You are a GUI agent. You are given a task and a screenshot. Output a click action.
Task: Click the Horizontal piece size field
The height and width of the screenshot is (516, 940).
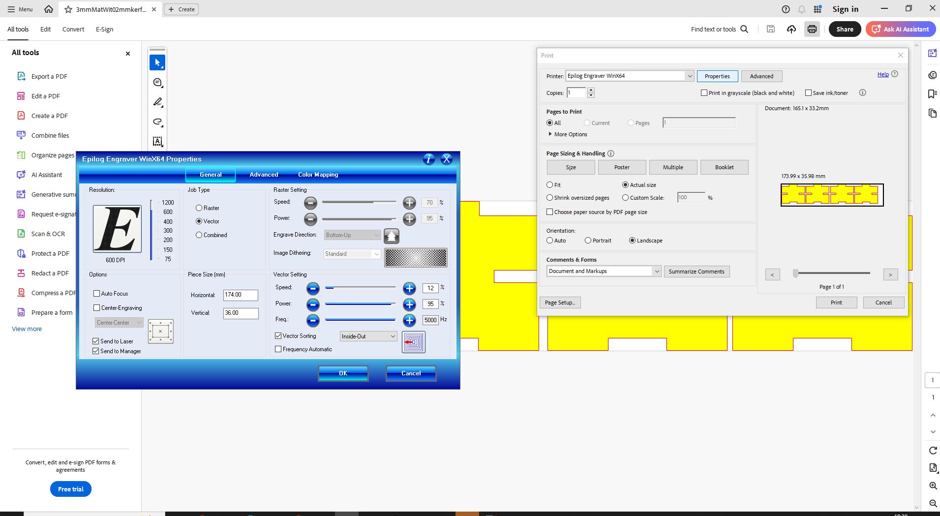click(x=241, y=295)
